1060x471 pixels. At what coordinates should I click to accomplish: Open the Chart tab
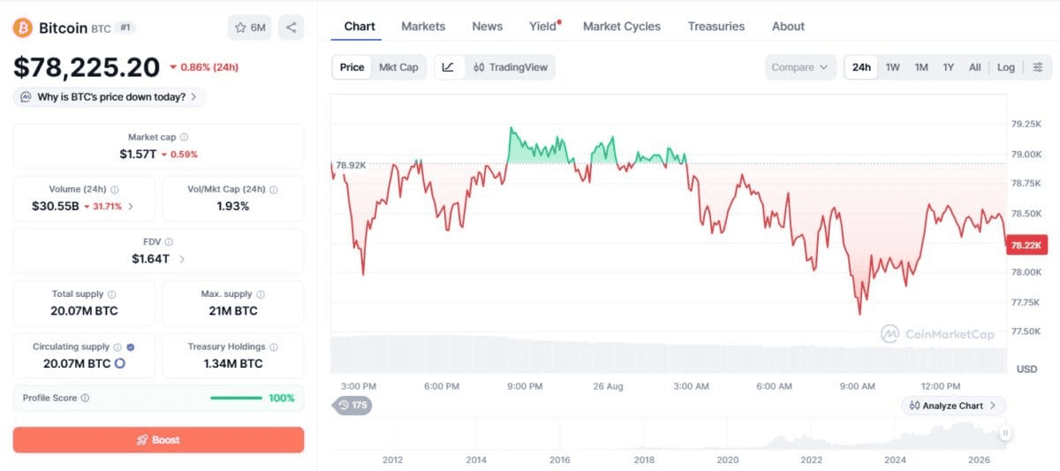click(x=360, y=27)
